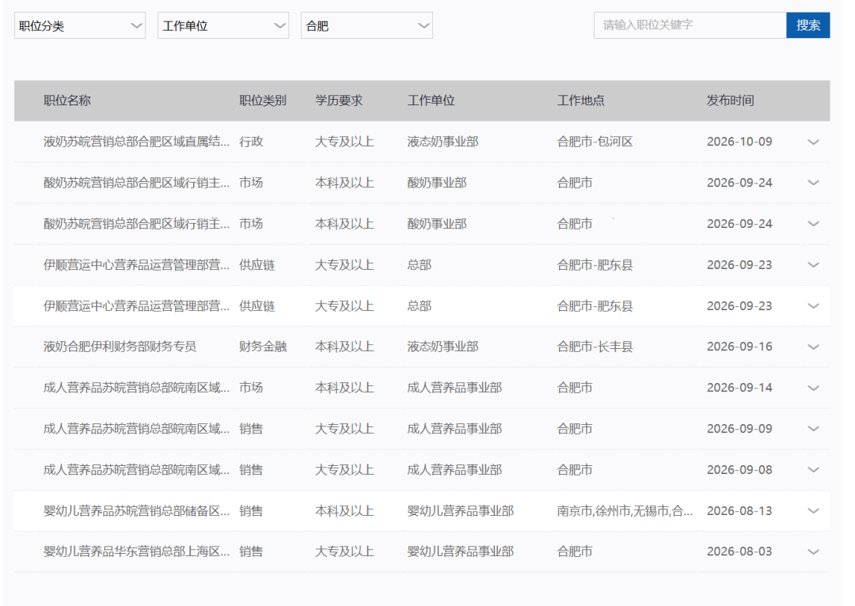
Task: Expand the row dated 2026-09-08
Action: [x=813, y=470]
